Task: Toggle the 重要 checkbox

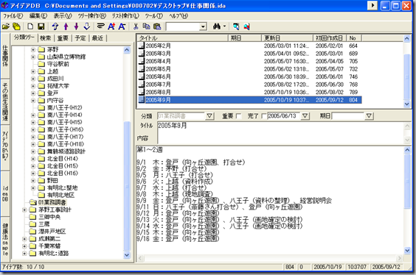Action: point(238,116)
